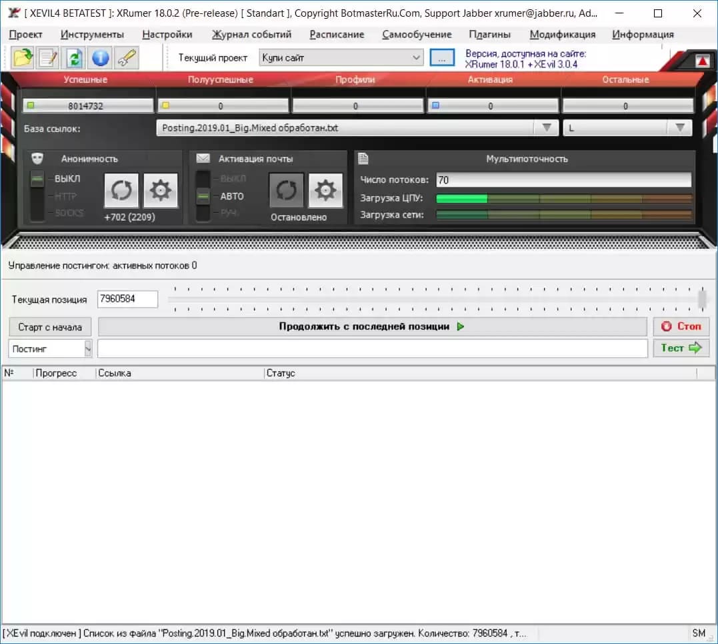
Task: Open project folder icon in toolbar
Action: coord(23,58)
